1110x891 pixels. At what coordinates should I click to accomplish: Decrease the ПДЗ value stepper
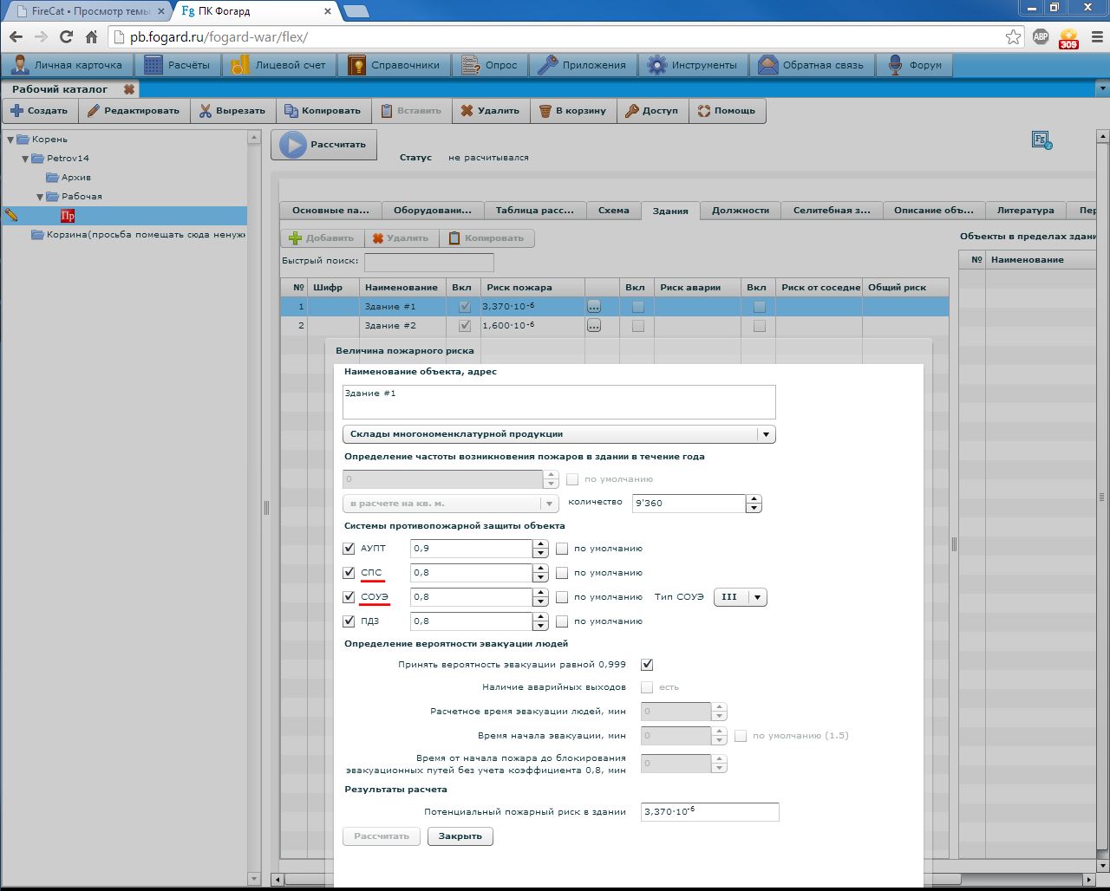click(541, 626)
